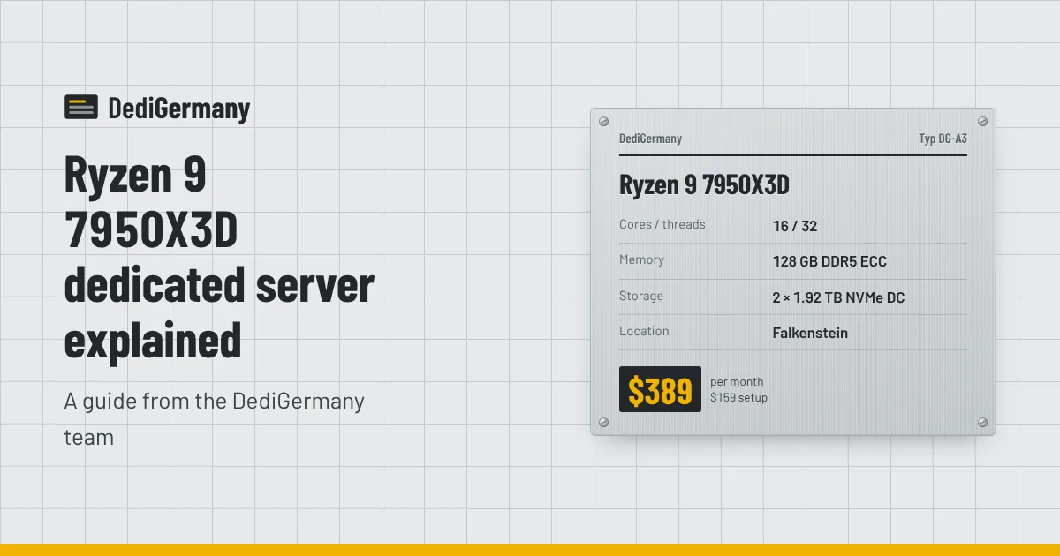
Task: Click the '$159 setup' fee text
Action: (738, 397)
